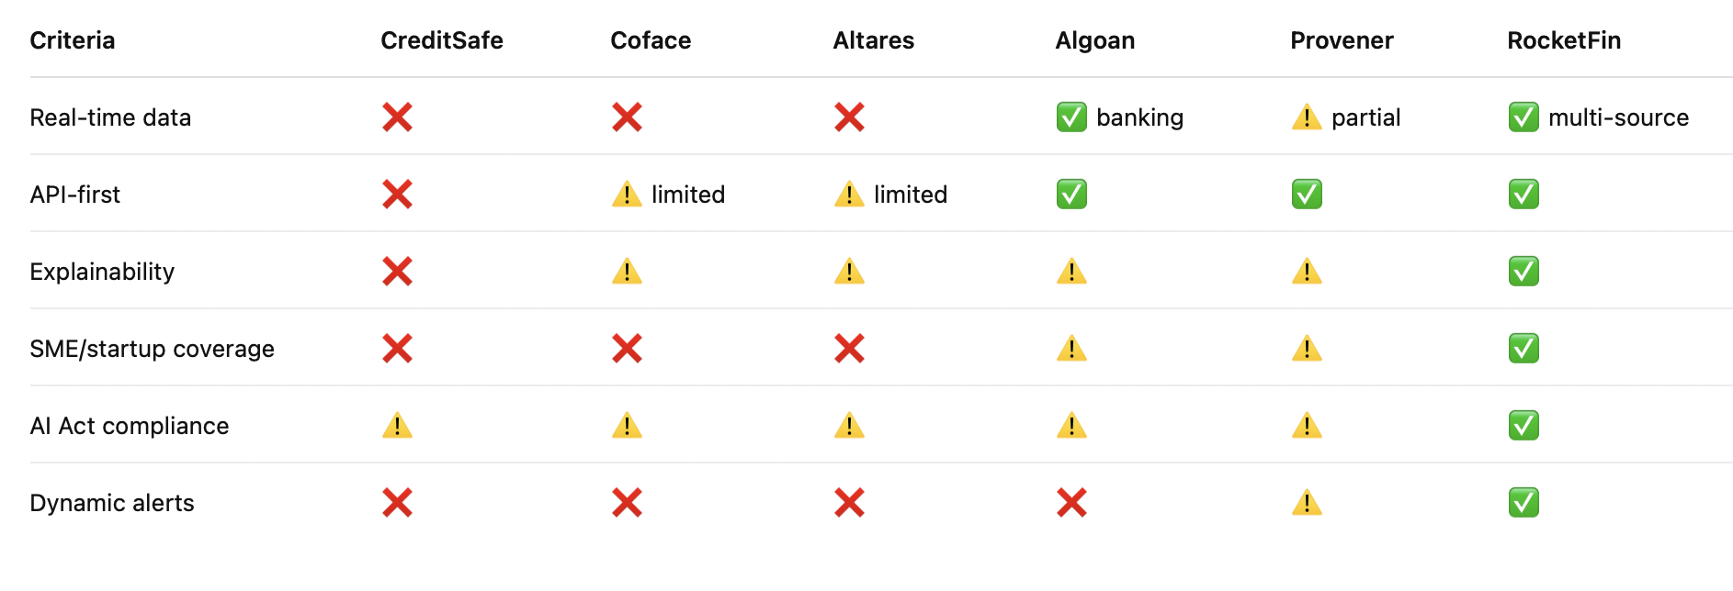Viewport: 1733px width, 591px height.
Task: Select the 'Coface' column header
Action: pos(651,40)
